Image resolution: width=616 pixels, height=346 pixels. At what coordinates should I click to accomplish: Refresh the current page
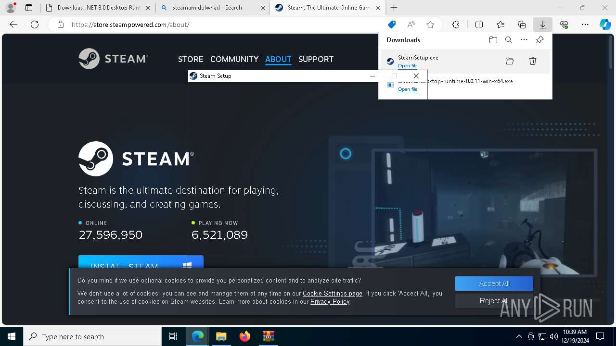point(35,25)
